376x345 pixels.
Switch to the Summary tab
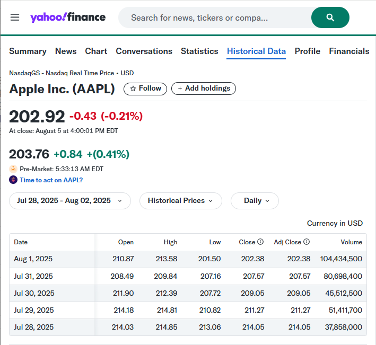[28, 51]
